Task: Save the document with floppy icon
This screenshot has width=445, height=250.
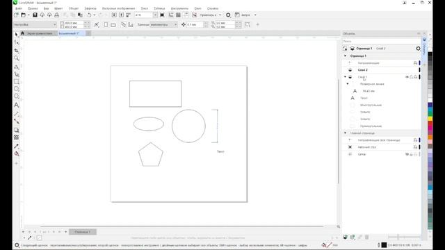Action: (x=35, y=15)
